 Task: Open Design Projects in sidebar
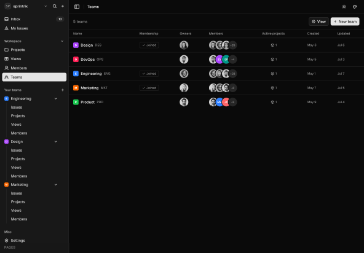tap(18, 158)
